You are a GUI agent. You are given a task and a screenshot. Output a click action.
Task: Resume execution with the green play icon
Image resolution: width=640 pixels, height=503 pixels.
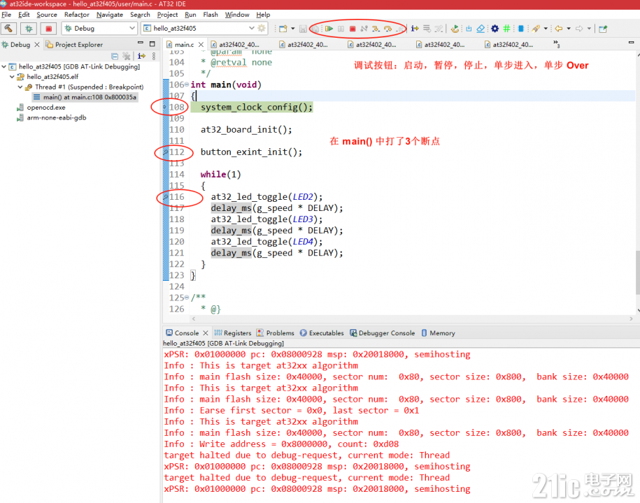click(329, 29)
